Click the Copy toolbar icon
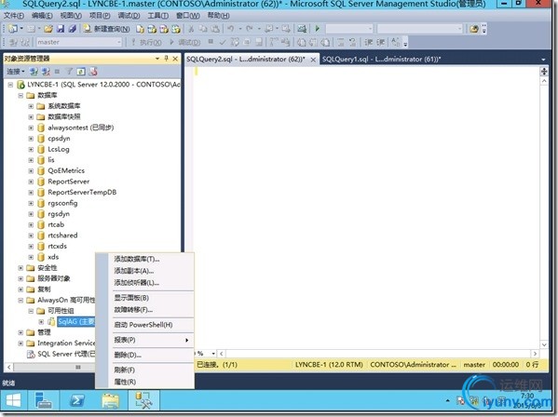This screenshot has height=417, width=558. click(x=203, y=29)
